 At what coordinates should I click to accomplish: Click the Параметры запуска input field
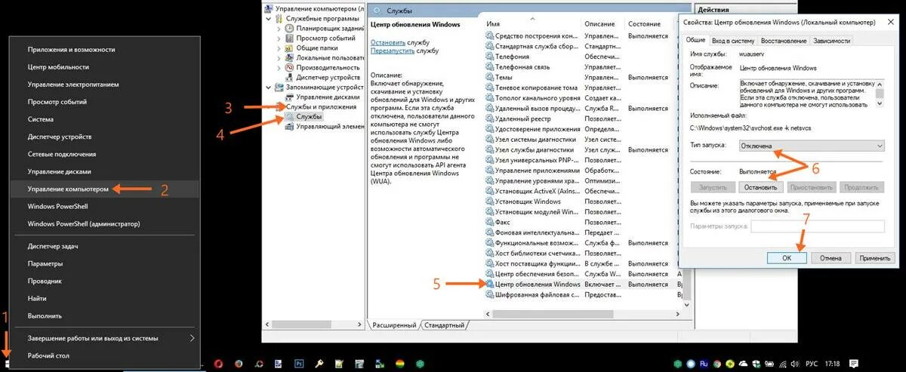point(817,226)
